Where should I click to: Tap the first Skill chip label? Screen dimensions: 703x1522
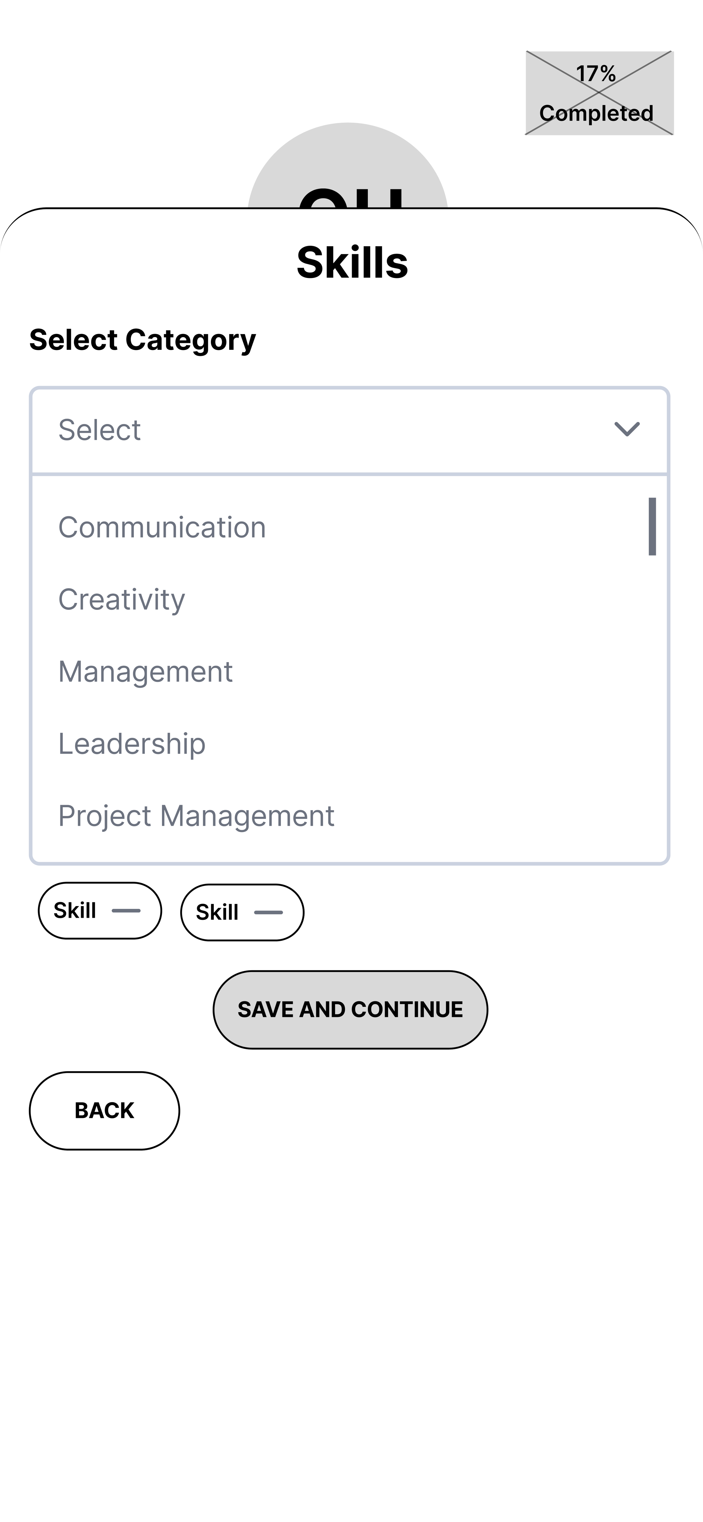tap(75, 911)
